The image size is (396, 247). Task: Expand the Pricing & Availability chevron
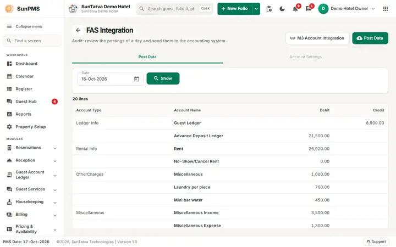coord(55,230)
